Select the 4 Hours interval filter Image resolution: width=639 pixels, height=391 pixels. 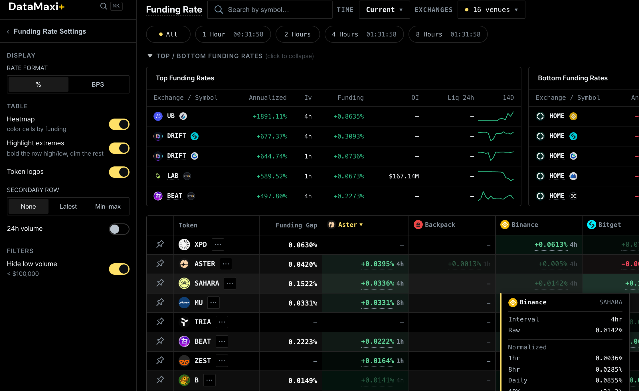tap(364, 34)
